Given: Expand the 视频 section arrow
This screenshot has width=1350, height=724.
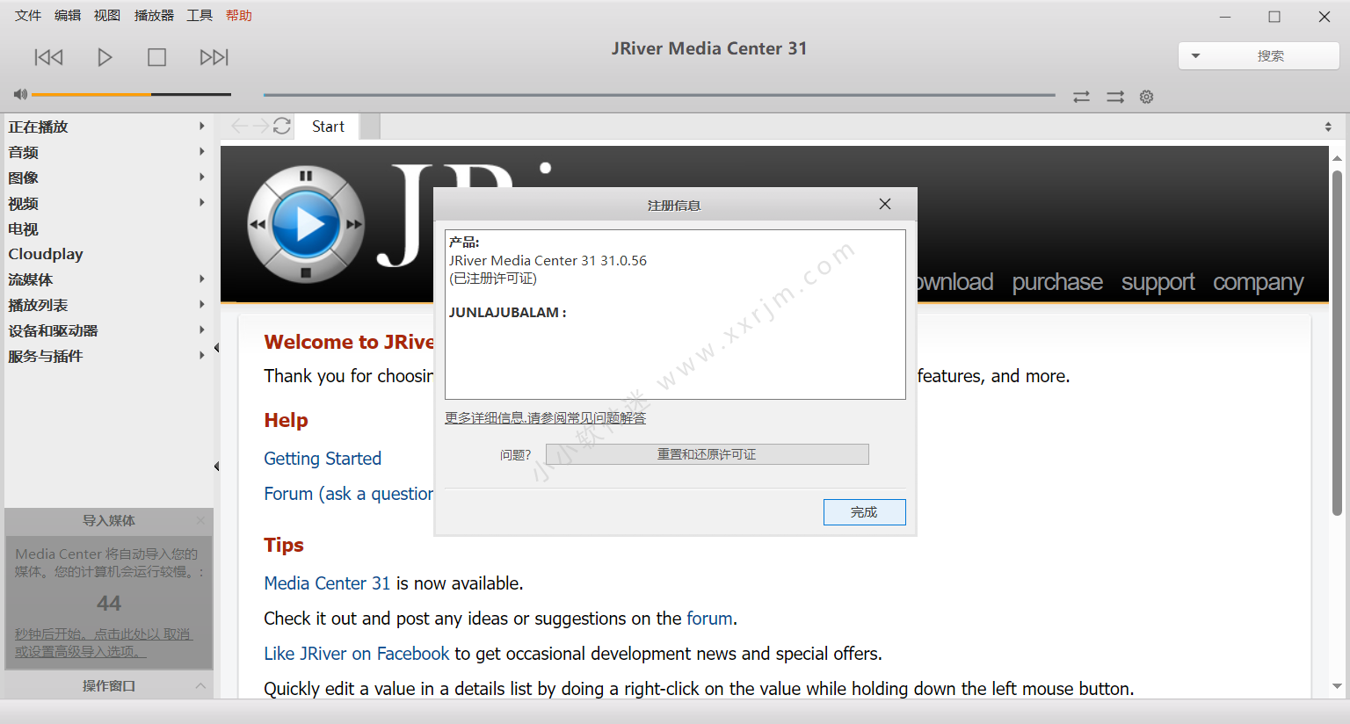Looking at the screenshot, I should tap(202, 203).
